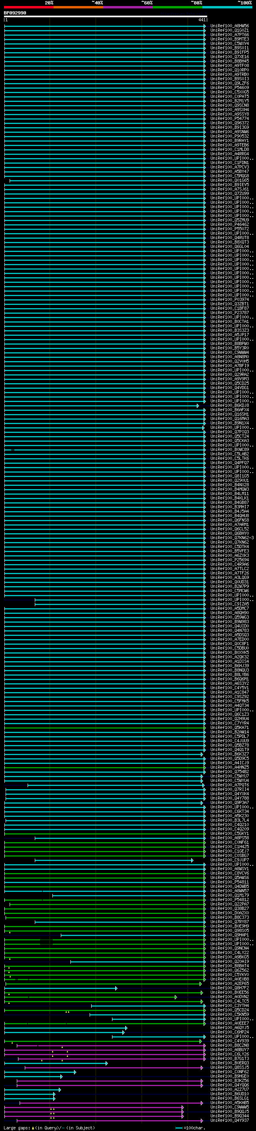Select hit label UniRef100_A2Z7U7
The width and height of the screenshot is (256, 1131).
click(x=230, y=1089)
